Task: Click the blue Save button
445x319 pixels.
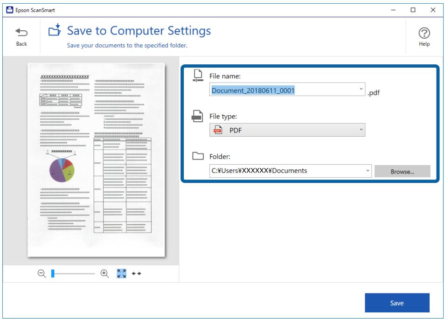Action: (397, 303)
